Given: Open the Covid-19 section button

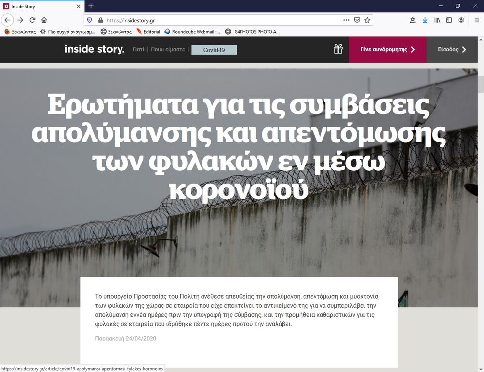Looking at the screenshot, I should point(214,50).
